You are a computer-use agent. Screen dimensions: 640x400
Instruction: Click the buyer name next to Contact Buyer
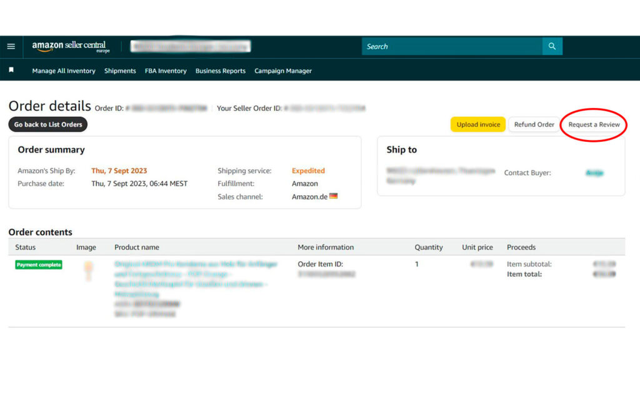click(594, 172)
